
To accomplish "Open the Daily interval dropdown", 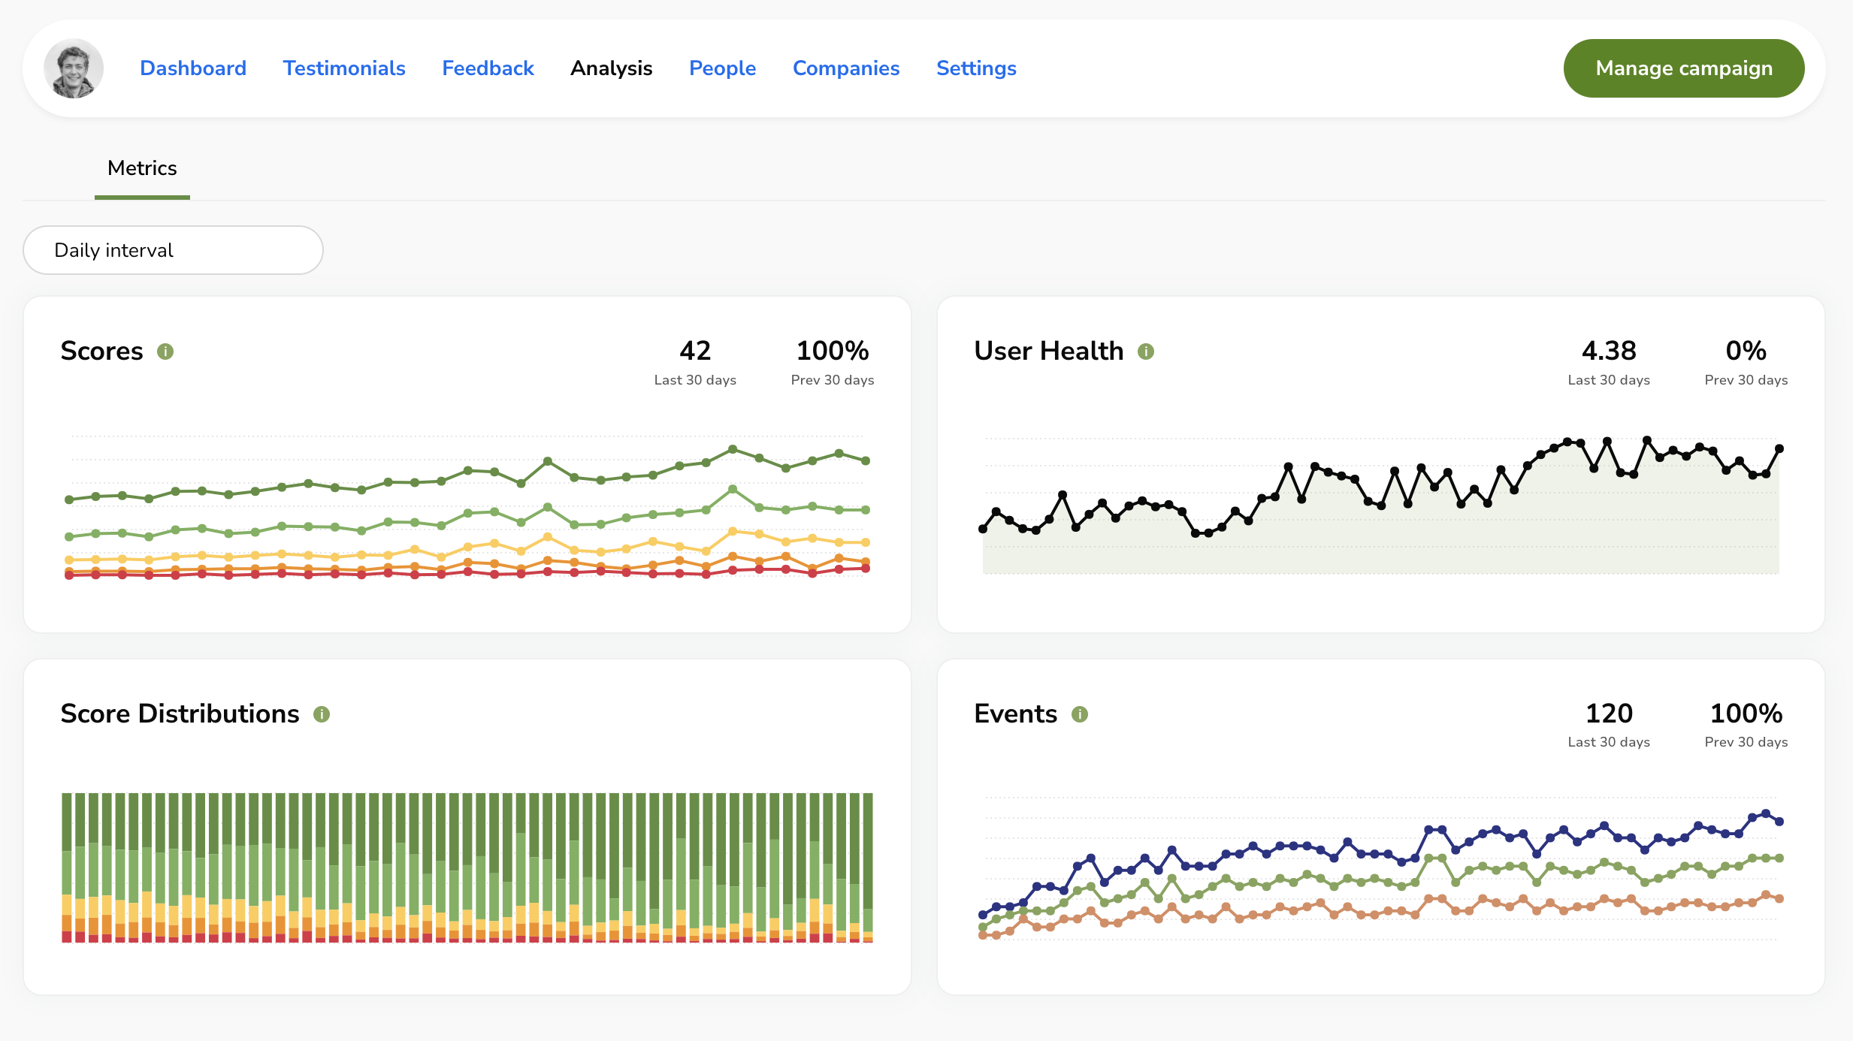I will [173, 250].
